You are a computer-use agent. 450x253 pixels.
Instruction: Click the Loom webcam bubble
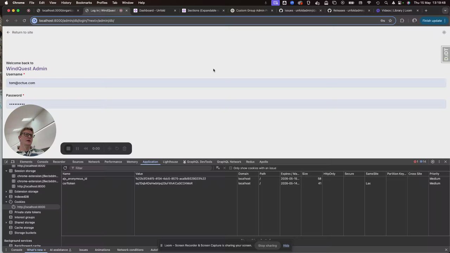tap(30, 130)
